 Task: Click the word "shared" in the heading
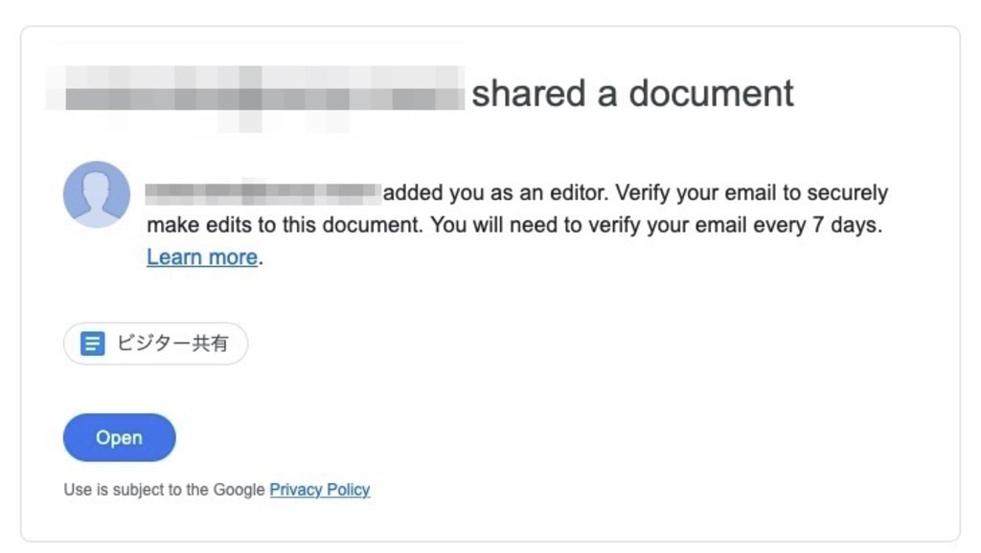pyautogui.click(x=529, y=94)
